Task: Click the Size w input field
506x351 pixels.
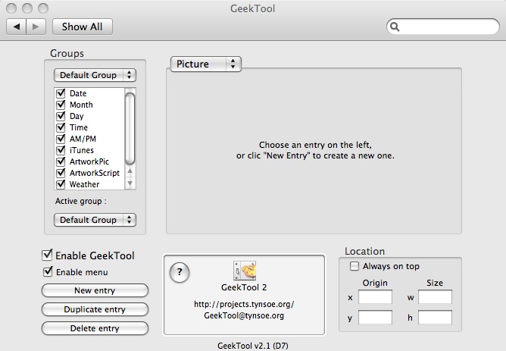Action: click(435, 296)
